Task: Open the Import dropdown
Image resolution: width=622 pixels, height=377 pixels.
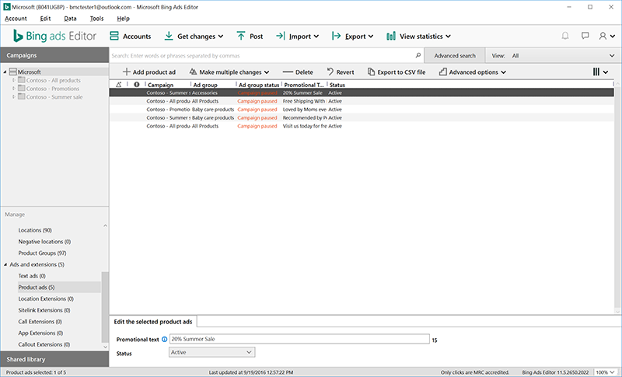Action: (x=298, y=36)
